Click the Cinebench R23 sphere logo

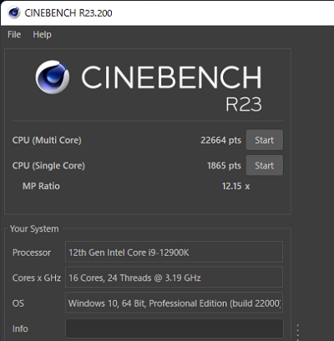tap(53, 78)
